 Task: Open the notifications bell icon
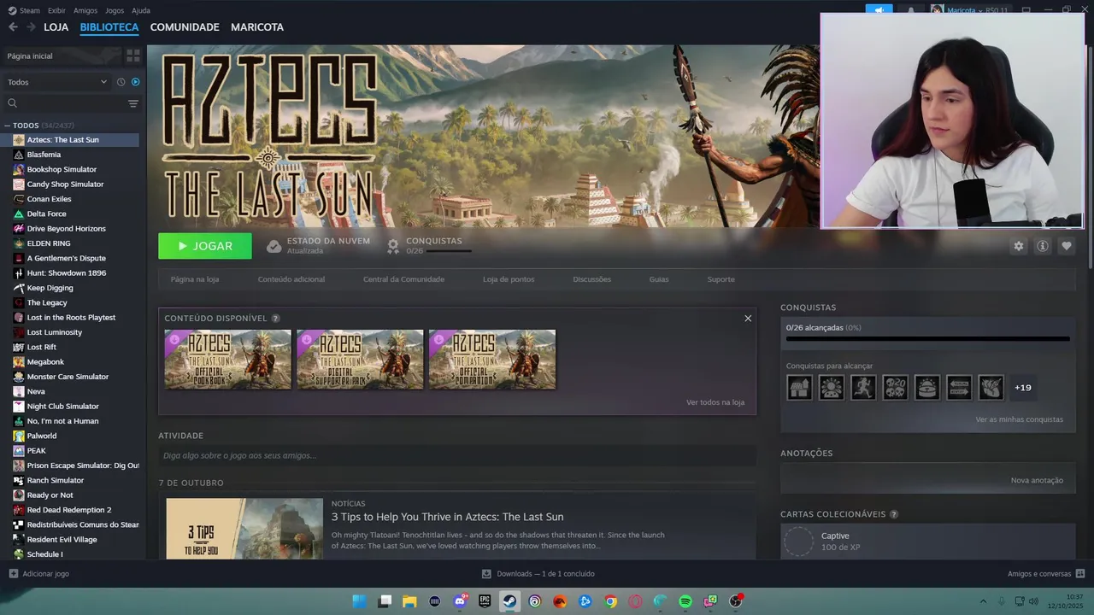pyautogui.click(x=910, y=10)
